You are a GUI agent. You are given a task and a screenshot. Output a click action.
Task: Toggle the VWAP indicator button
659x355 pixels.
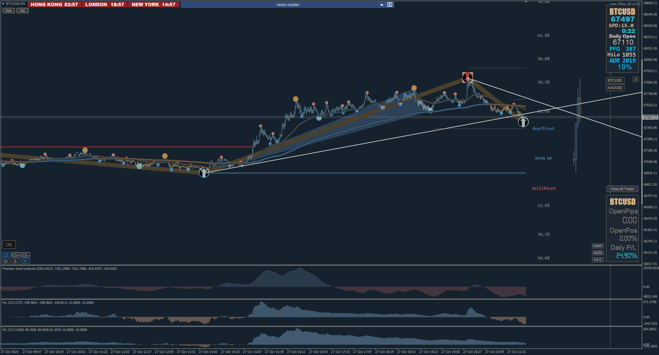click(598, 246)
